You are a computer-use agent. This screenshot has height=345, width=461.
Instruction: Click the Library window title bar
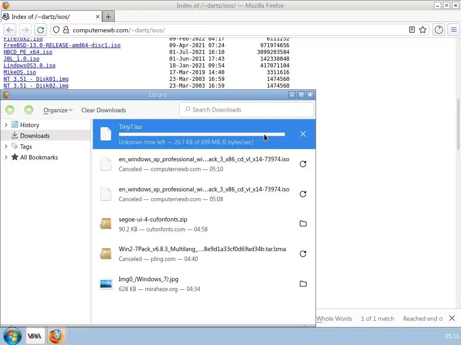[158, 95]
